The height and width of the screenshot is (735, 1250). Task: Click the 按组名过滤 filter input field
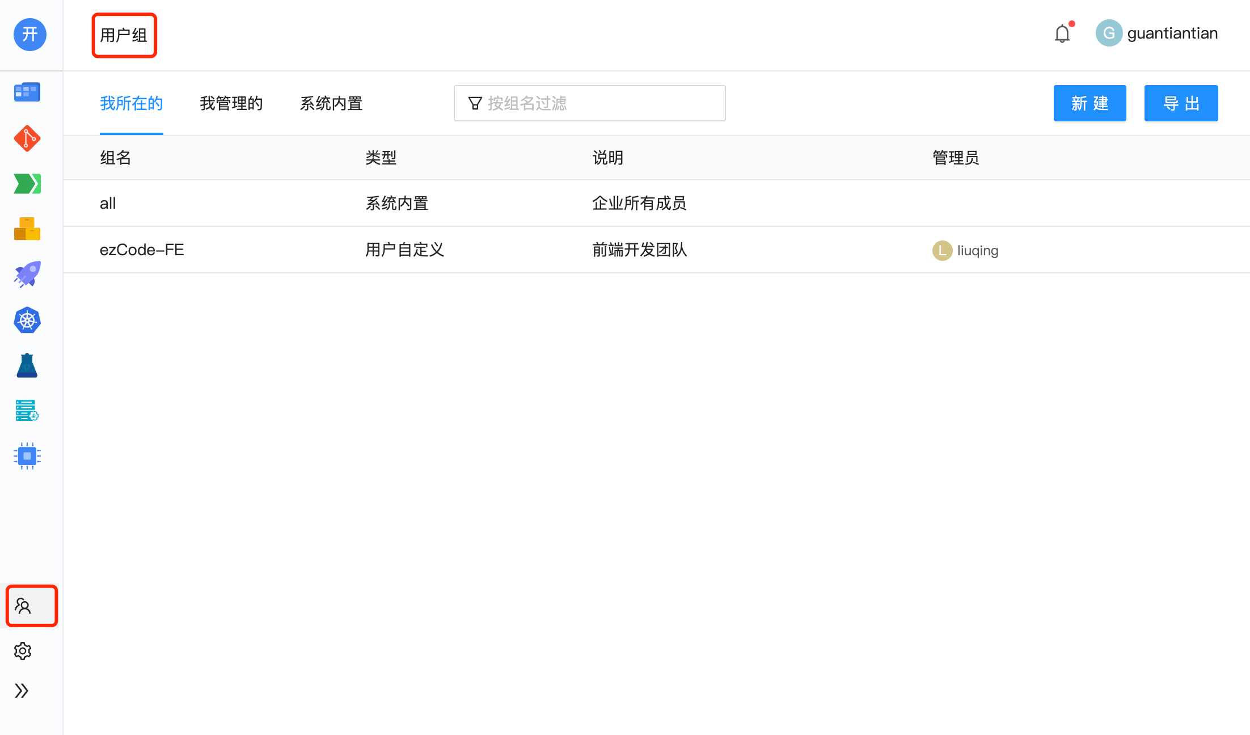589,103
